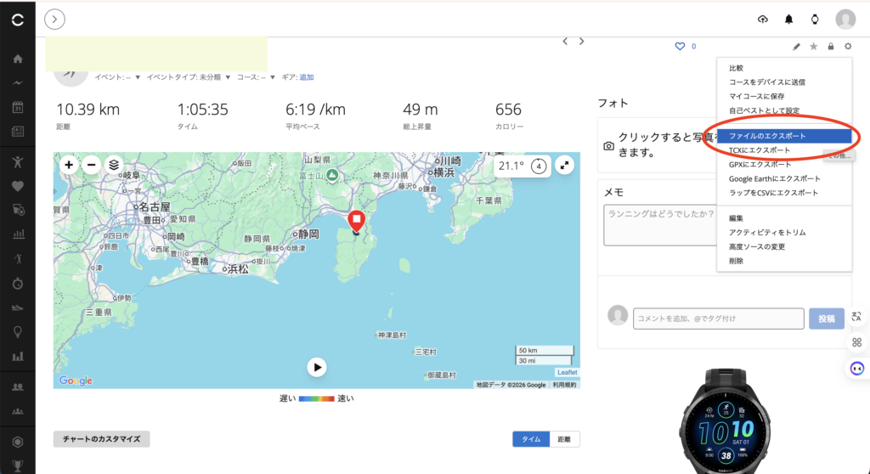Viewport: 870px width, 474px height.
Task: Open Activities figure icon in sidebar
Action: point(18,161)
